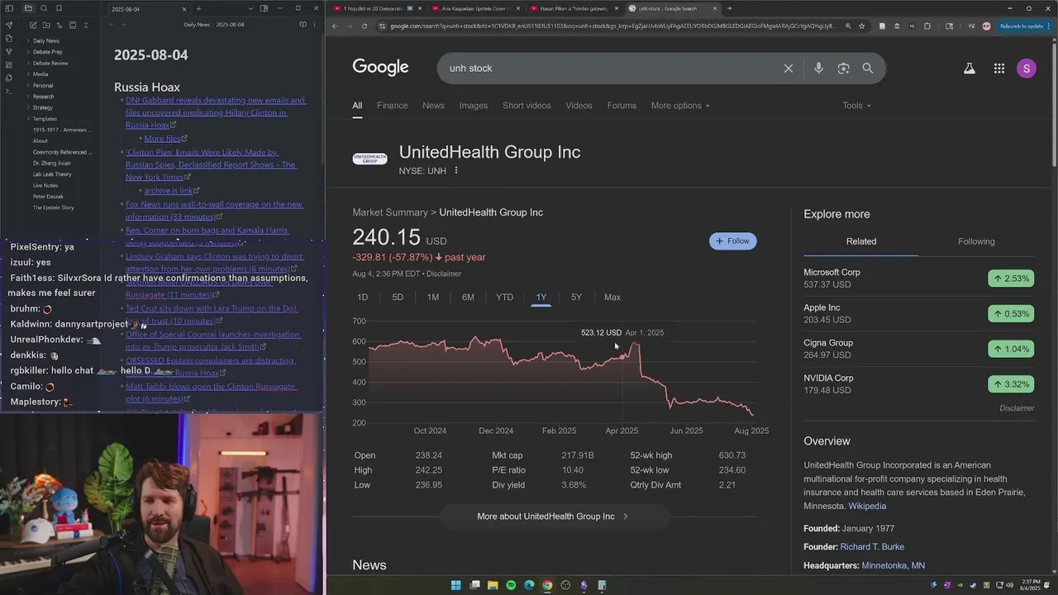Open more options dots in Obsidian note
Viewport: 1058px width, 595px height.
click(316, 25)
